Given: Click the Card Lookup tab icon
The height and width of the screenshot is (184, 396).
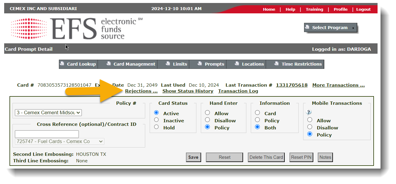Looking at the screenshot, I should tap(62, 64).
